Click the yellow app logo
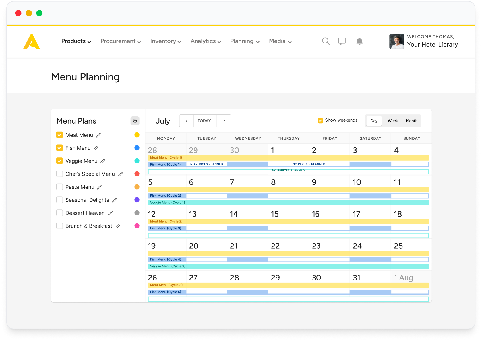482x341 pixels. pos(31,41)
